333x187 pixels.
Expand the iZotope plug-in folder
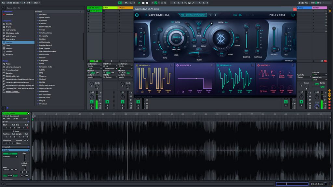38,58
